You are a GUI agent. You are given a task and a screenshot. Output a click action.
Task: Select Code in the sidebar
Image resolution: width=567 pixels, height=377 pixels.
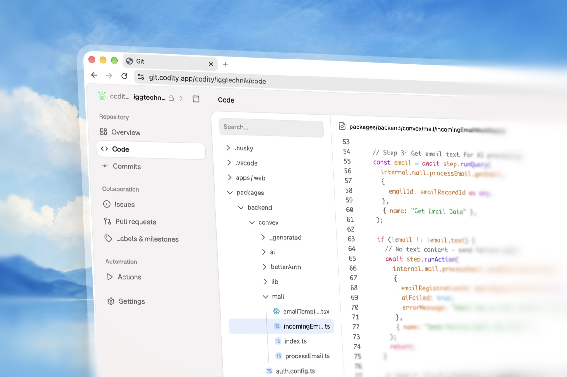tap(151, 149)
